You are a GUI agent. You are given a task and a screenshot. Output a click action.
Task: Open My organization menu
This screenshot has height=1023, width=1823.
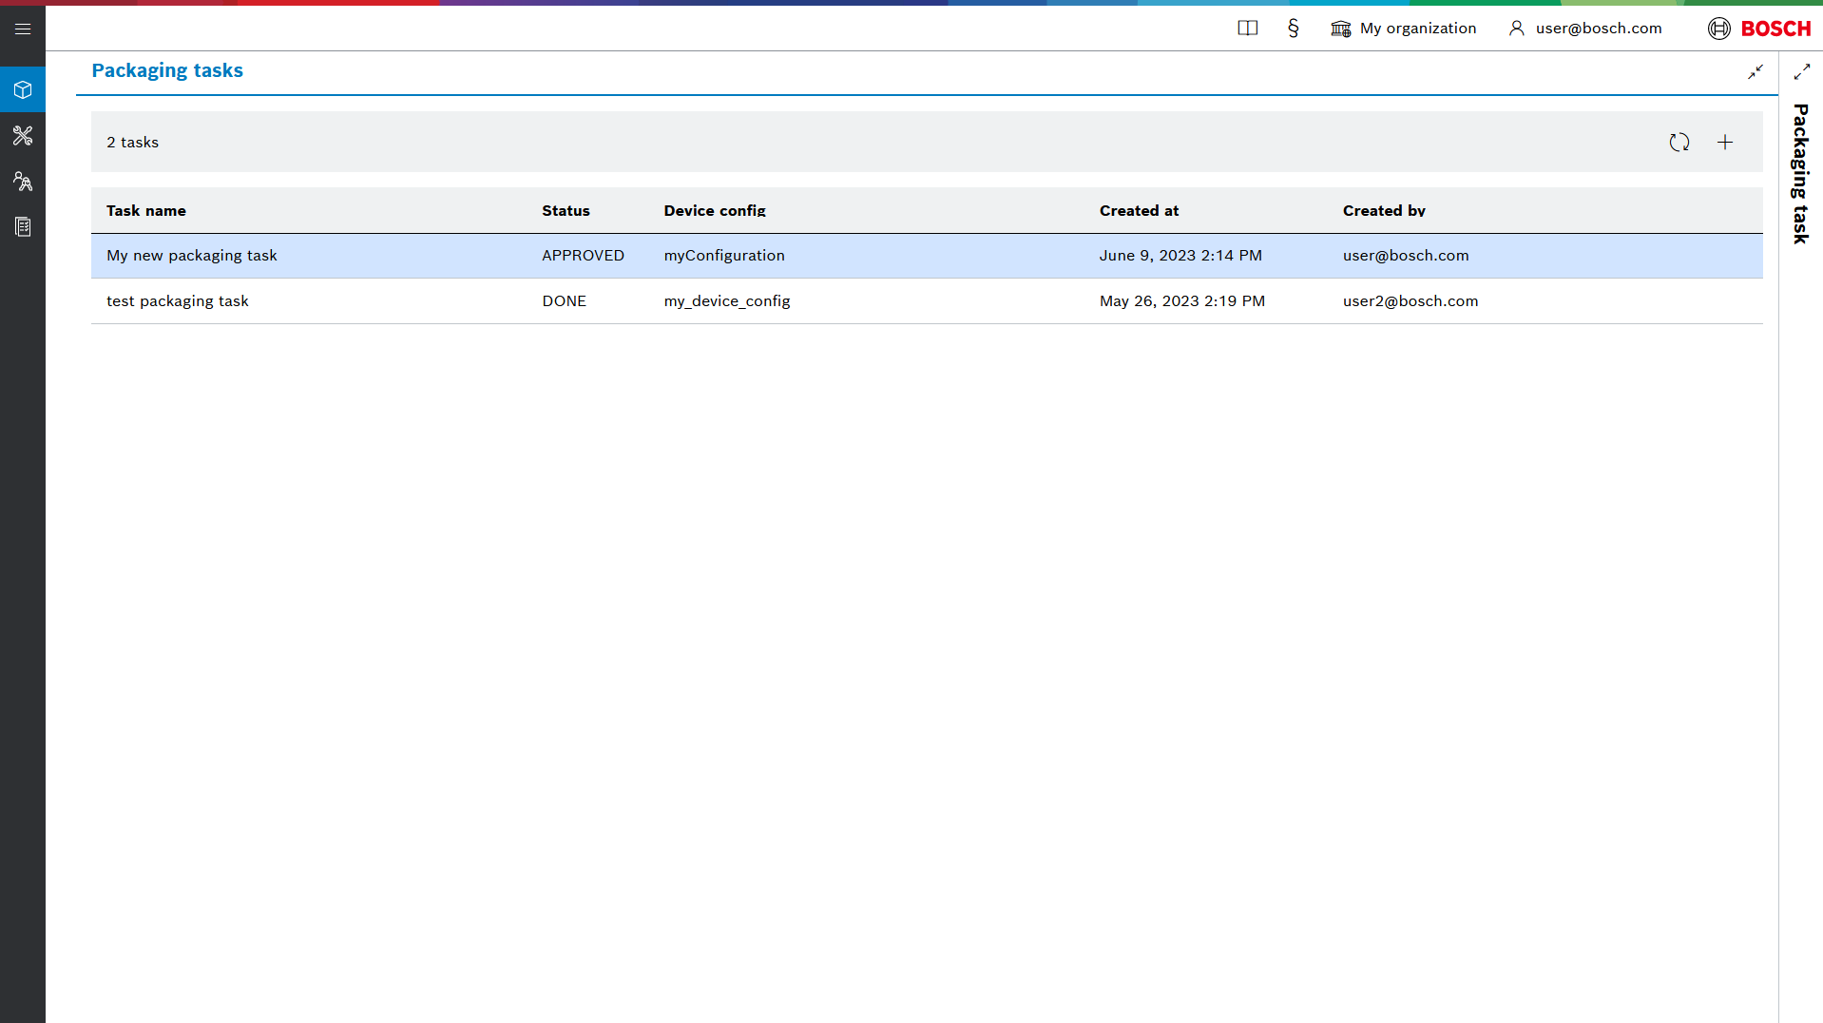pyautogui.click(x=1404, y=29)
